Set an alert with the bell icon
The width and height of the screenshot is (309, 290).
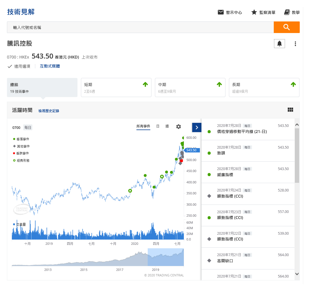click(279, 44)
